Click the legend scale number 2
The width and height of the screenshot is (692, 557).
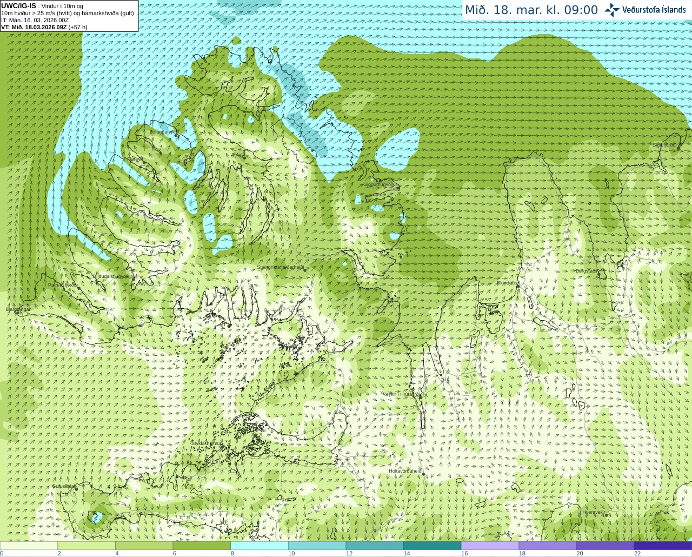(x=59, y=553)
